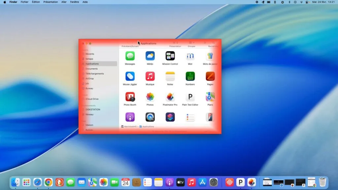
Task: Open the Aide menu
Action: tap(85, 2)
